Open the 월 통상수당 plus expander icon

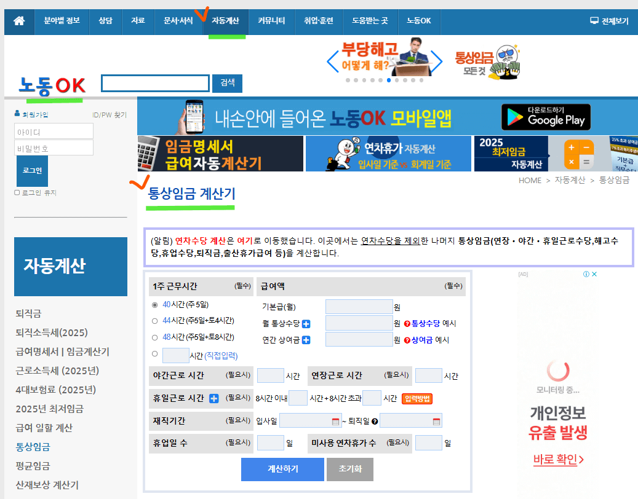306,325
